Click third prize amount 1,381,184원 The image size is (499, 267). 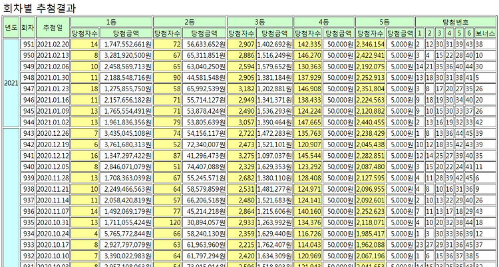274,78
